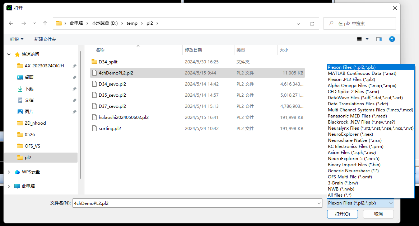419x226 pixels.
Task: Choose Binary Import Files (*.bin) filter
Action: point(371,165)
